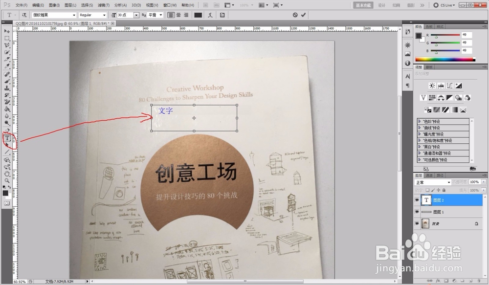Open the layer opacity slider arrow
This screenshot has height=285, width=489.
[484, 182]
